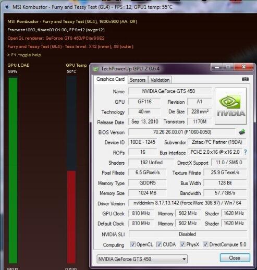The width and height of the screenshot is (257, 270).
Task: Click the 'F1: toggle help' text
Action: coord(25,55)
